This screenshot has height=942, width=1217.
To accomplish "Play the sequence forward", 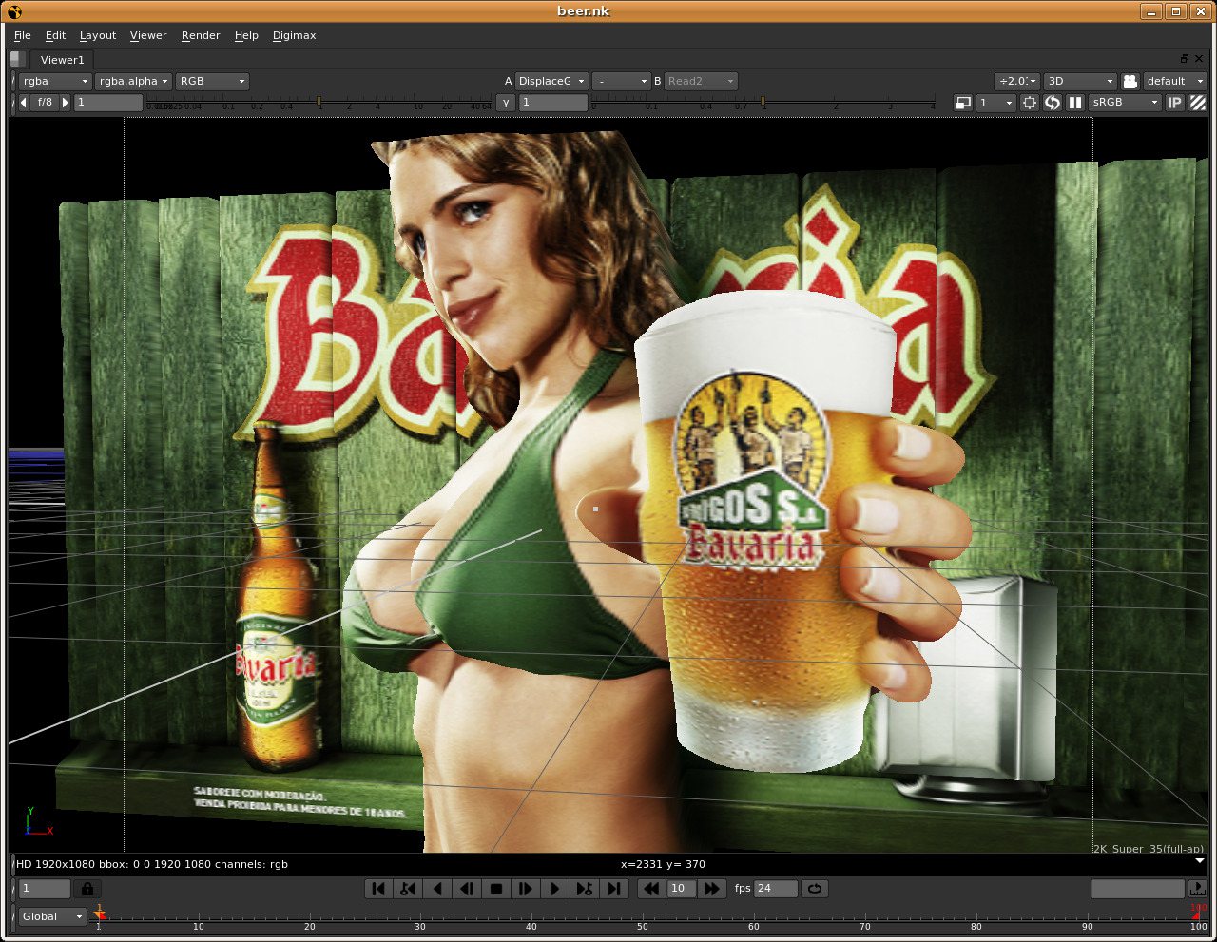I will 555,889.
